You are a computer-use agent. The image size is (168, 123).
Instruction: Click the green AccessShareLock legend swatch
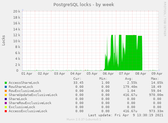tap(6, 83)
